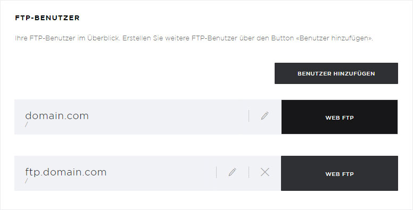Screen dimensions: 413x210
Task: Click the slash path under ftp.domain.com
Action: (x=26, y=181)
